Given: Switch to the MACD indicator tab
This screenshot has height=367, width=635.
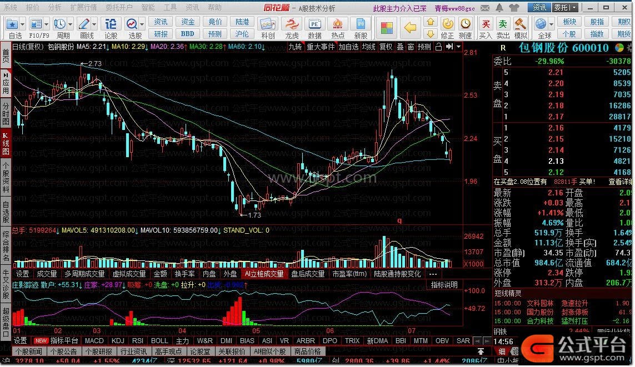Looking at the screenshot, I should [x=94, y=341].
